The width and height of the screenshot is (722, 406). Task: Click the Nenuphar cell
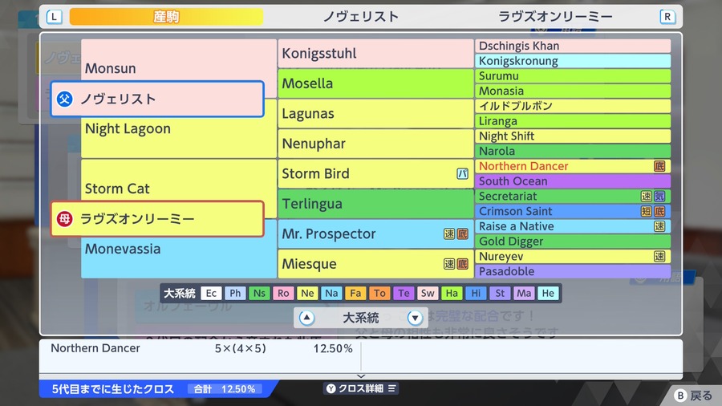click(375, 144)
